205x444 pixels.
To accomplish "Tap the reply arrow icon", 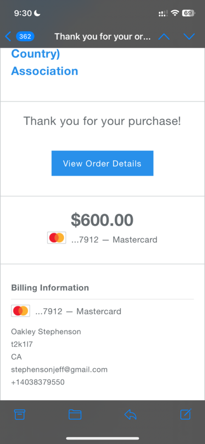I will pos(130,415).
